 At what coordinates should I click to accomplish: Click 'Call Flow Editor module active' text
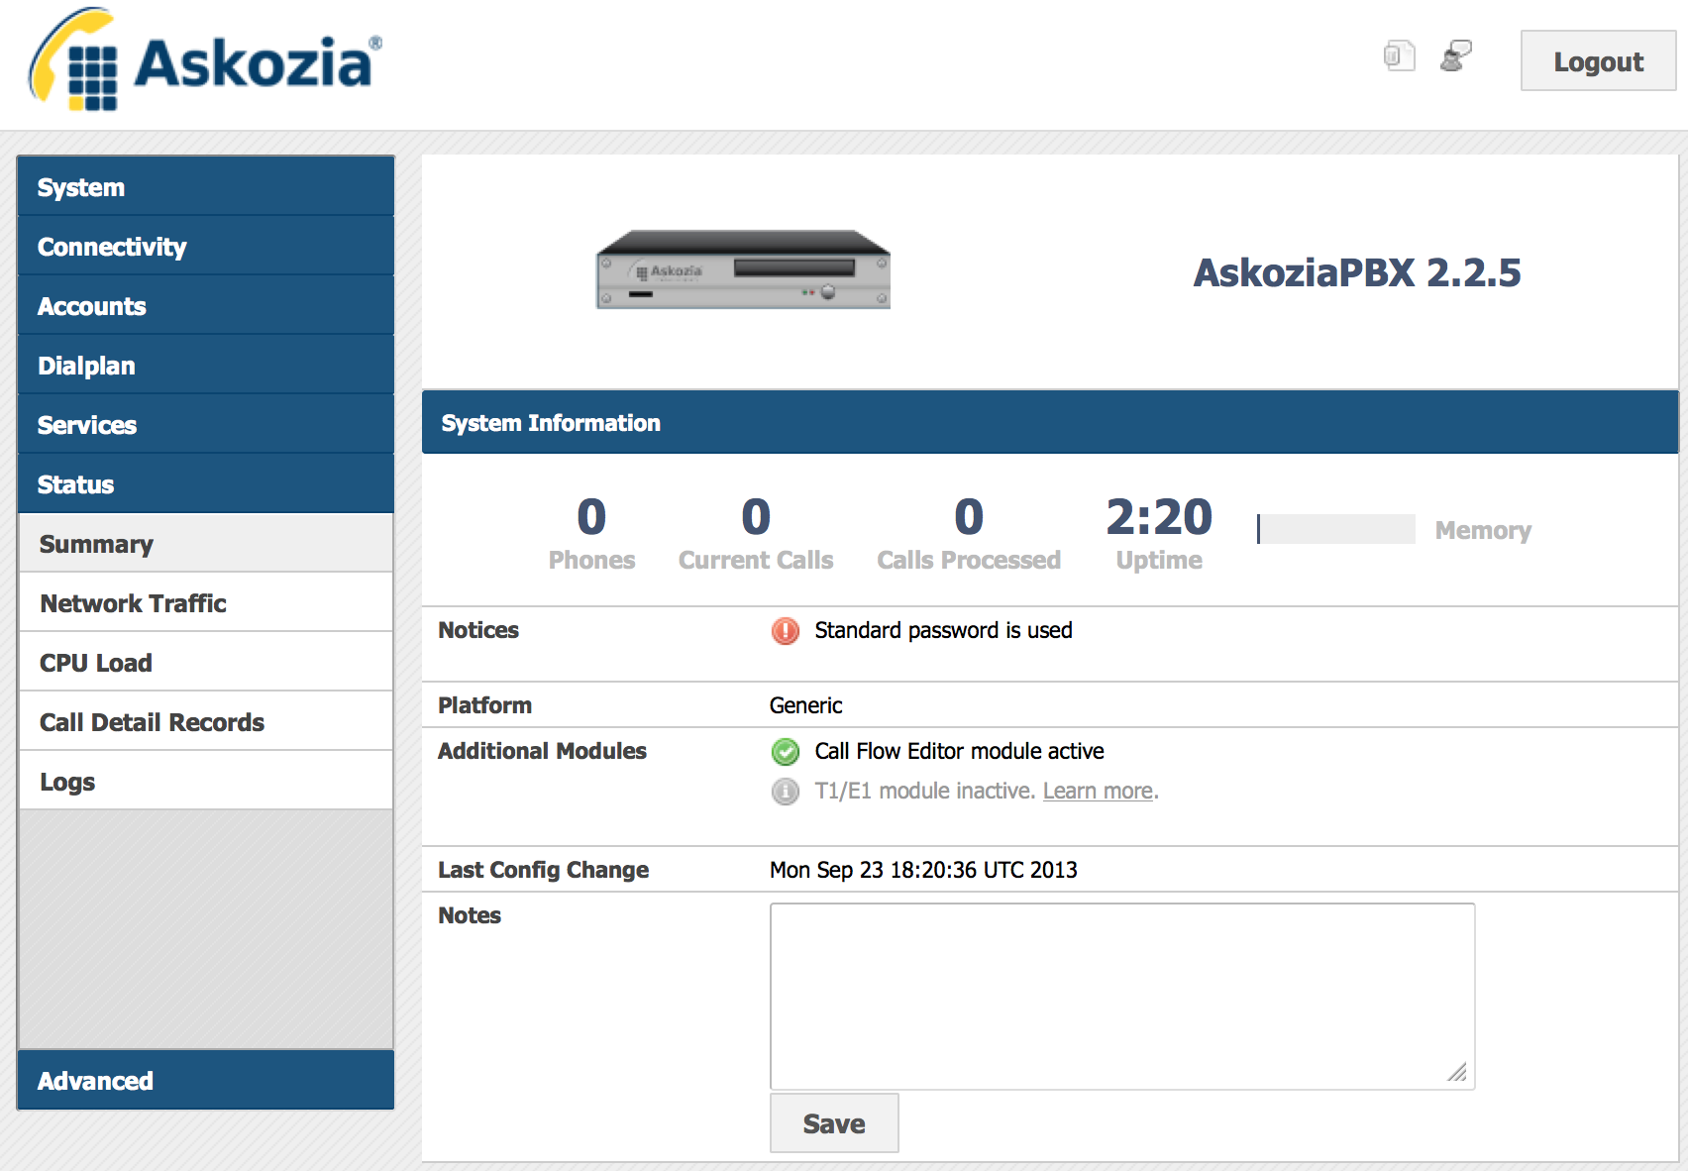tap(959, 751)
